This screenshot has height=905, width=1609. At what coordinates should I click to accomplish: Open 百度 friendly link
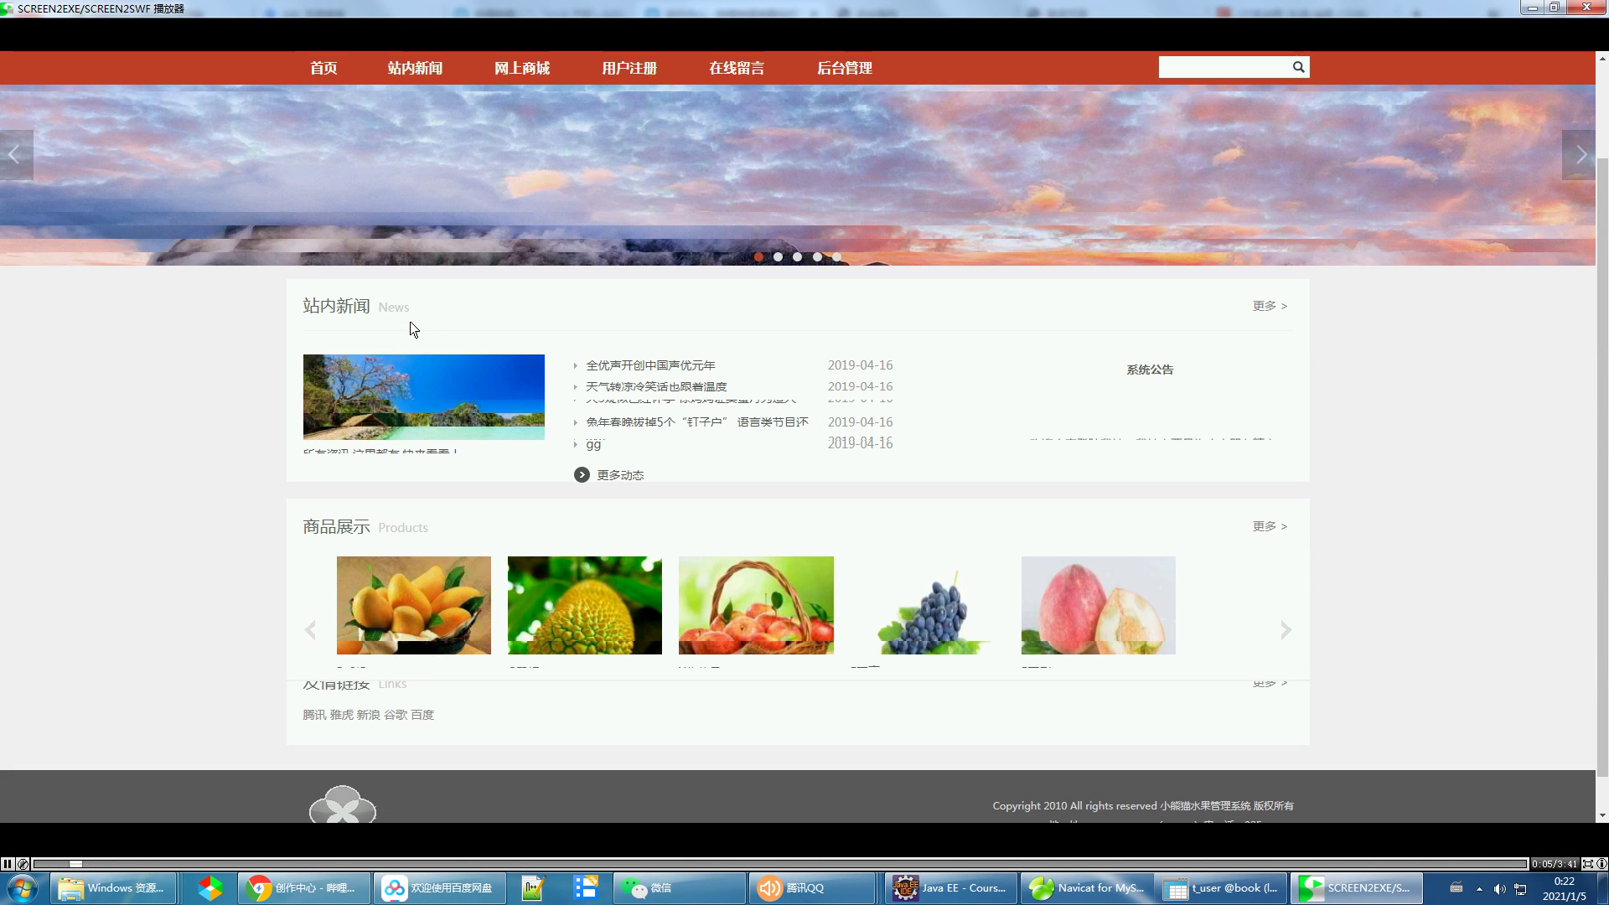422,715
